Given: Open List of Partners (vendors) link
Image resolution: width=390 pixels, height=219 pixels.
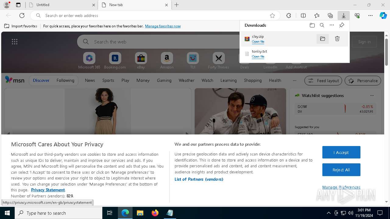Looking at the screenshot, I should [x=199, y=179].
